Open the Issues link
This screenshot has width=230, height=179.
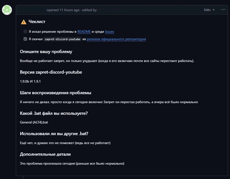point(109,32)
